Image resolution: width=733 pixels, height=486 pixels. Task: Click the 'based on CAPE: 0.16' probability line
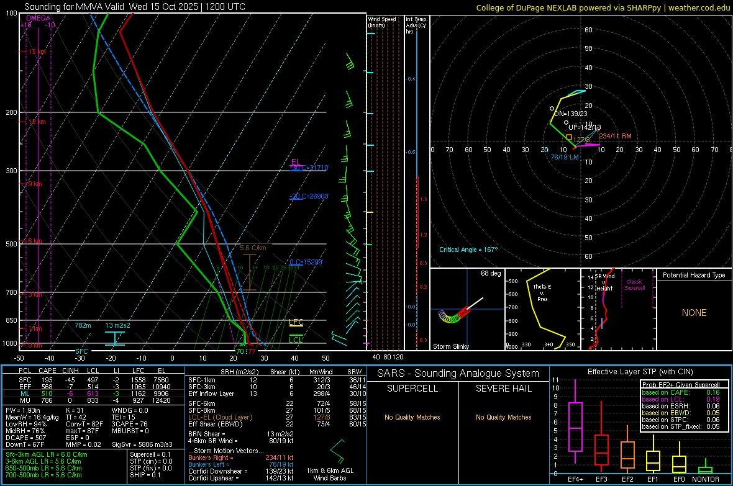(x=680, y=392)
